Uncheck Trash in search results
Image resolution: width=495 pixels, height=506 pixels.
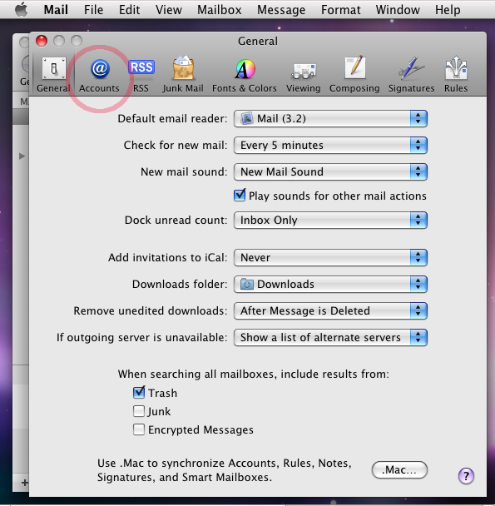(x=139, y=393)
